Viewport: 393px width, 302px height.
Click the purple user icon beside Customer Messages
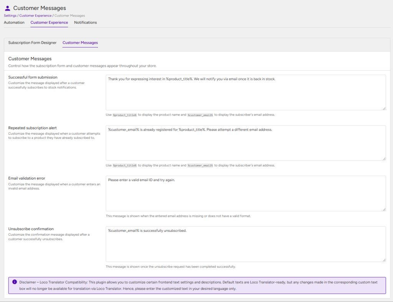tap(8, 8)
